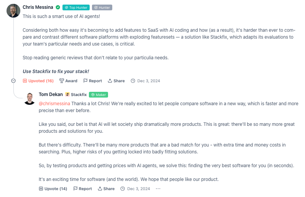Share Chris Messina's comment
This screenshot has height=197, width=305.
pyautogui.click(x=116, y=81)
